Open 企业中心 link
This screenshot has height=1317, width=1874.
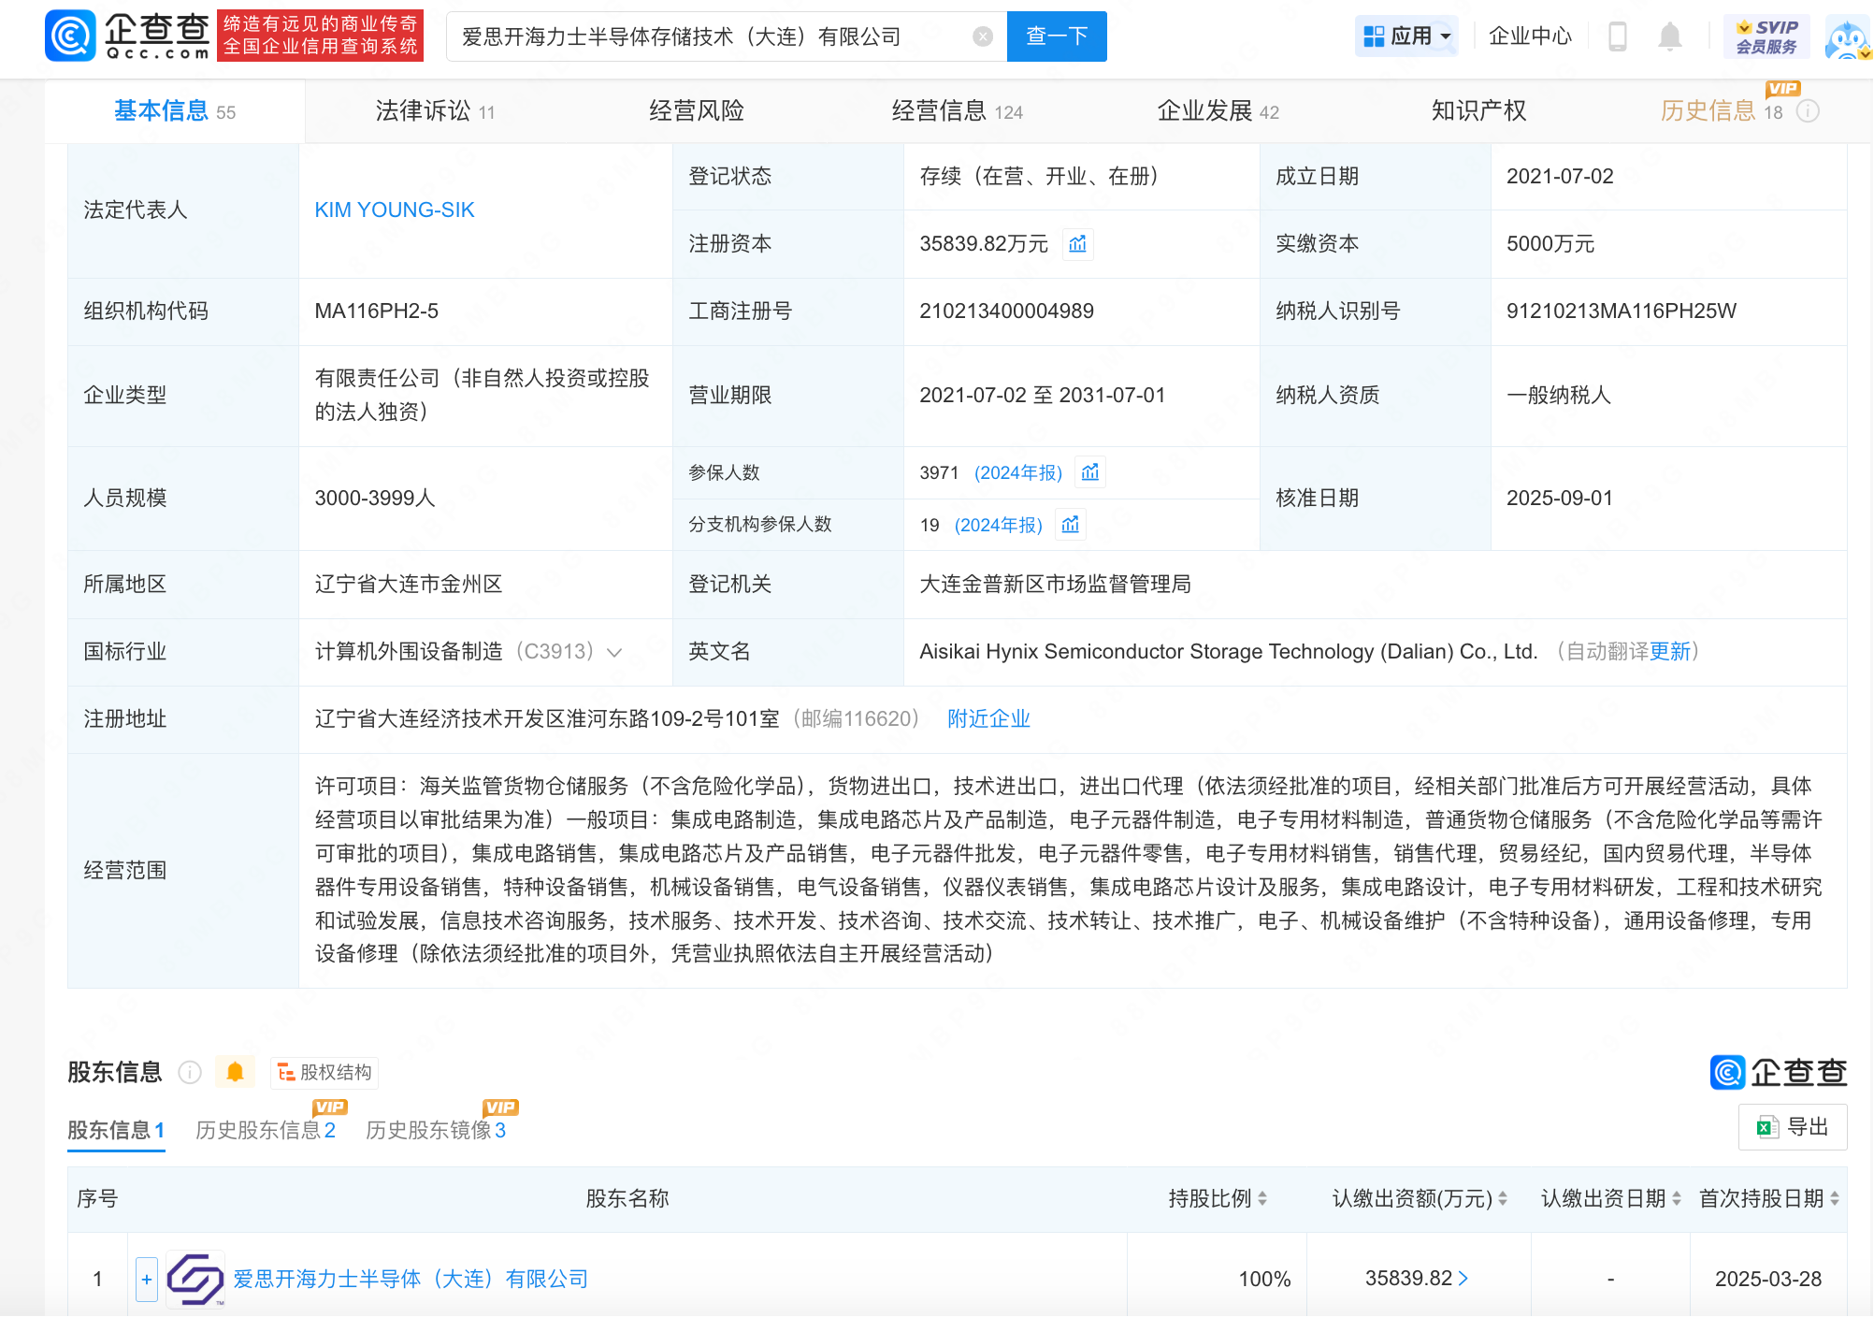(x=1530, y=36)
